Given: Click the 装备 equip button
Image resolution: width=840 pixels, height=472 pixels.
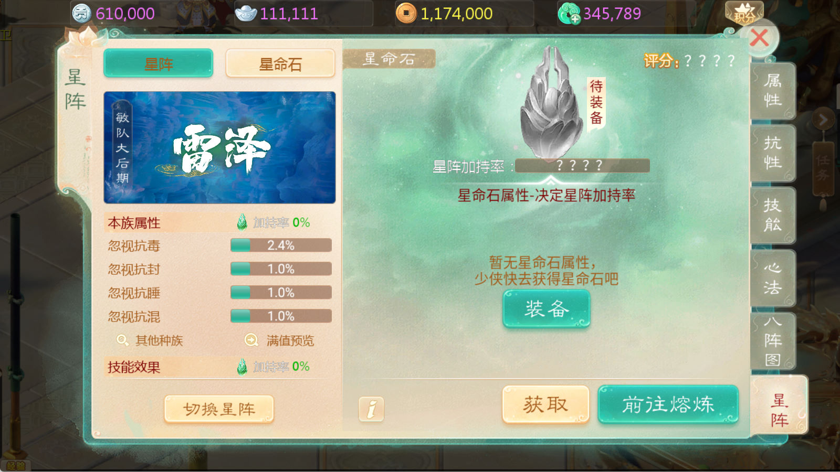Looking at the screenshot, I should point(547,309).
